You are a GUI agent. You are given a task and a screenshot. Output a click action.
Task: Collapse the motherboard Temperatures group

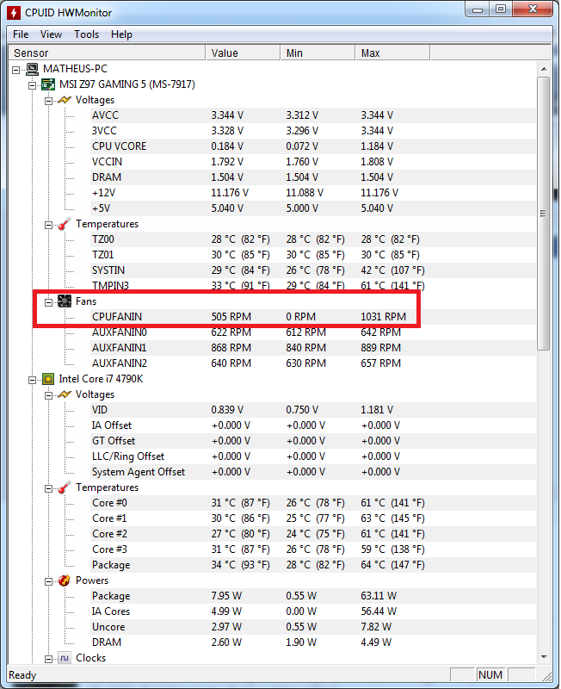(x=49, y=225)
